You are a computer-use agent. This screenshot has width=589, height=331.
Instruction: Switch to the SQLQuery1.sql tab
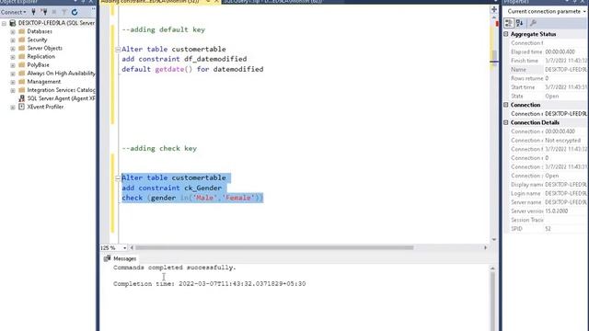pos(274,2)
